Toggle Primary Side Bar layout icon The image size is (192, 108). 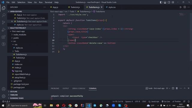coord(161,2)
